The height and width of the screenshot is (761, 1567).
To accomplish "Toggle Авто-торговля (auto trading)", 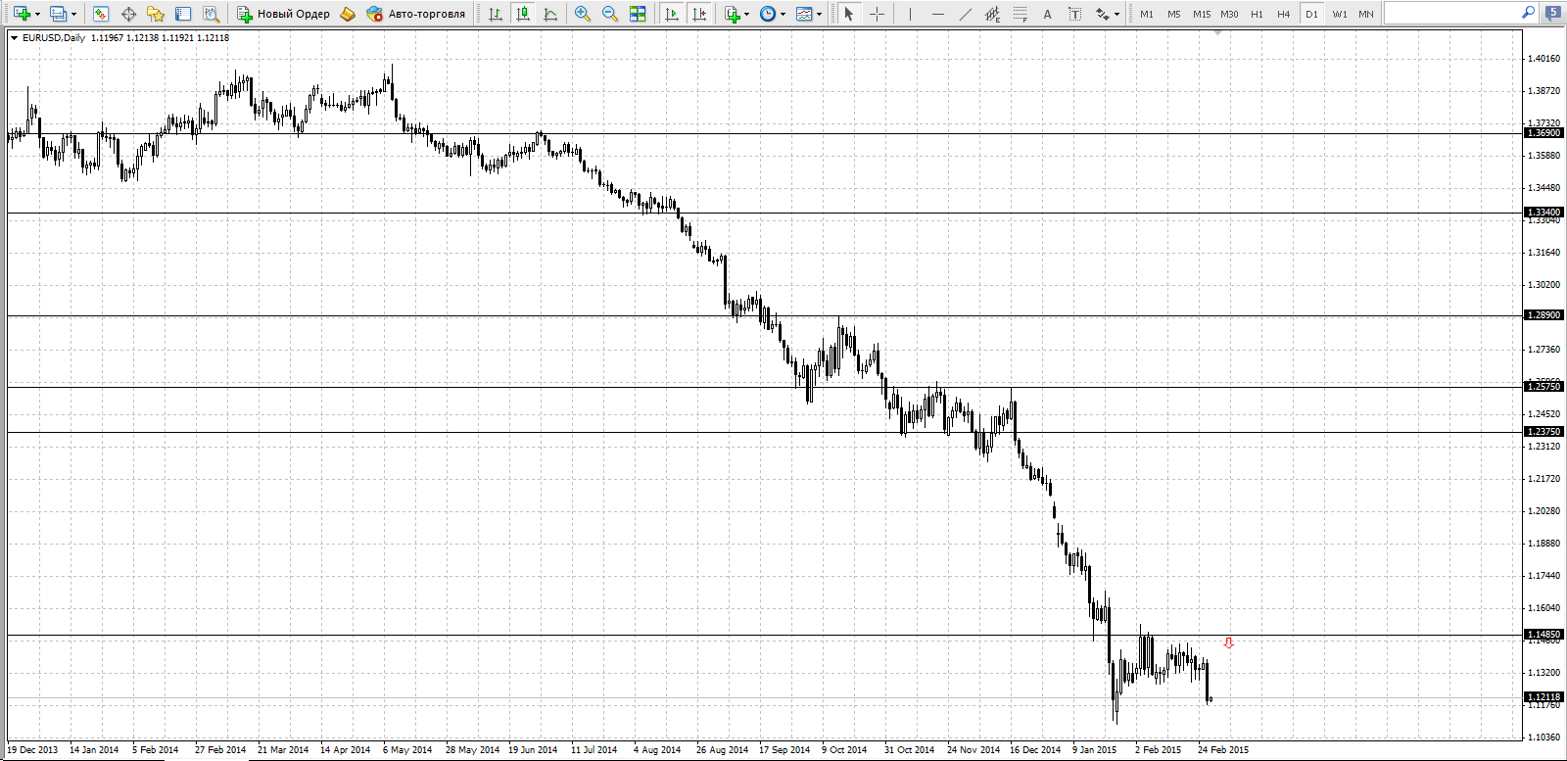I will 416,14.
